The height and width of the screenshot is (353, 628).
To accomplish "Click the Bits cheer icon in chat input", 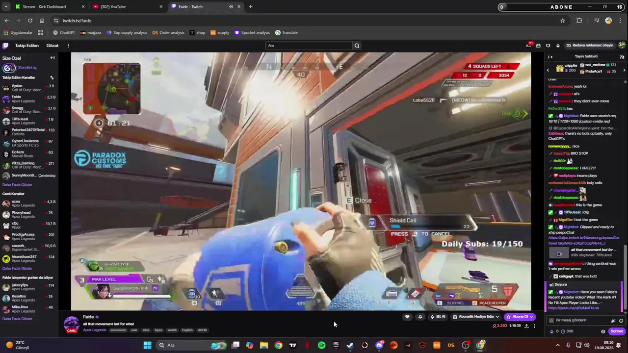I will tap(613, 321).
